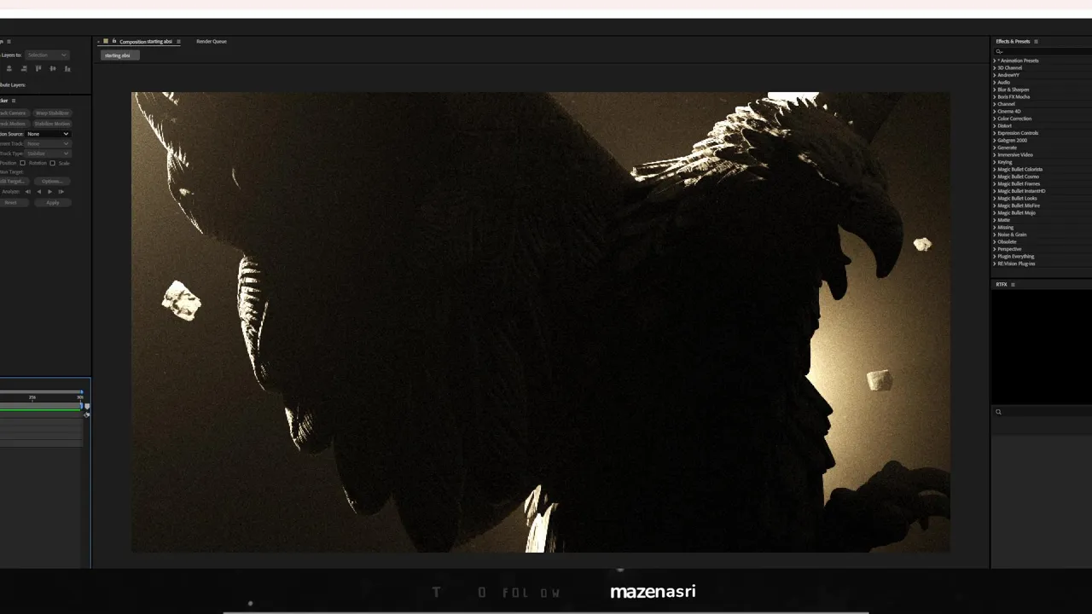Switch to the Composition starting absi tab
1092x614 pixels.
coord(145,41)
